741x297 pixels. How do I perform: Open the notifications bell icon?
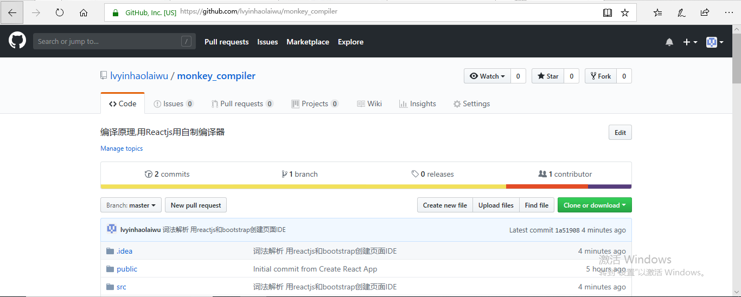pos(669,42)
